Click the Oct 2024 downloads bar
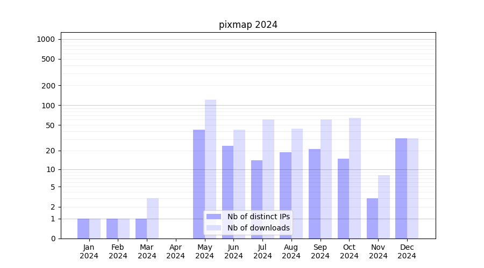This screenshot has height=268, width=484. click(x=355, y=177)
